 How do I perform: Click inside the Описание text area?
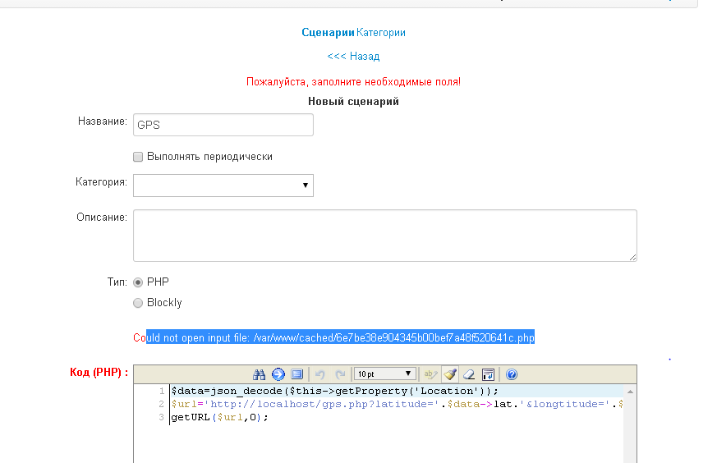pyautogui.click(x=384, y=236)
